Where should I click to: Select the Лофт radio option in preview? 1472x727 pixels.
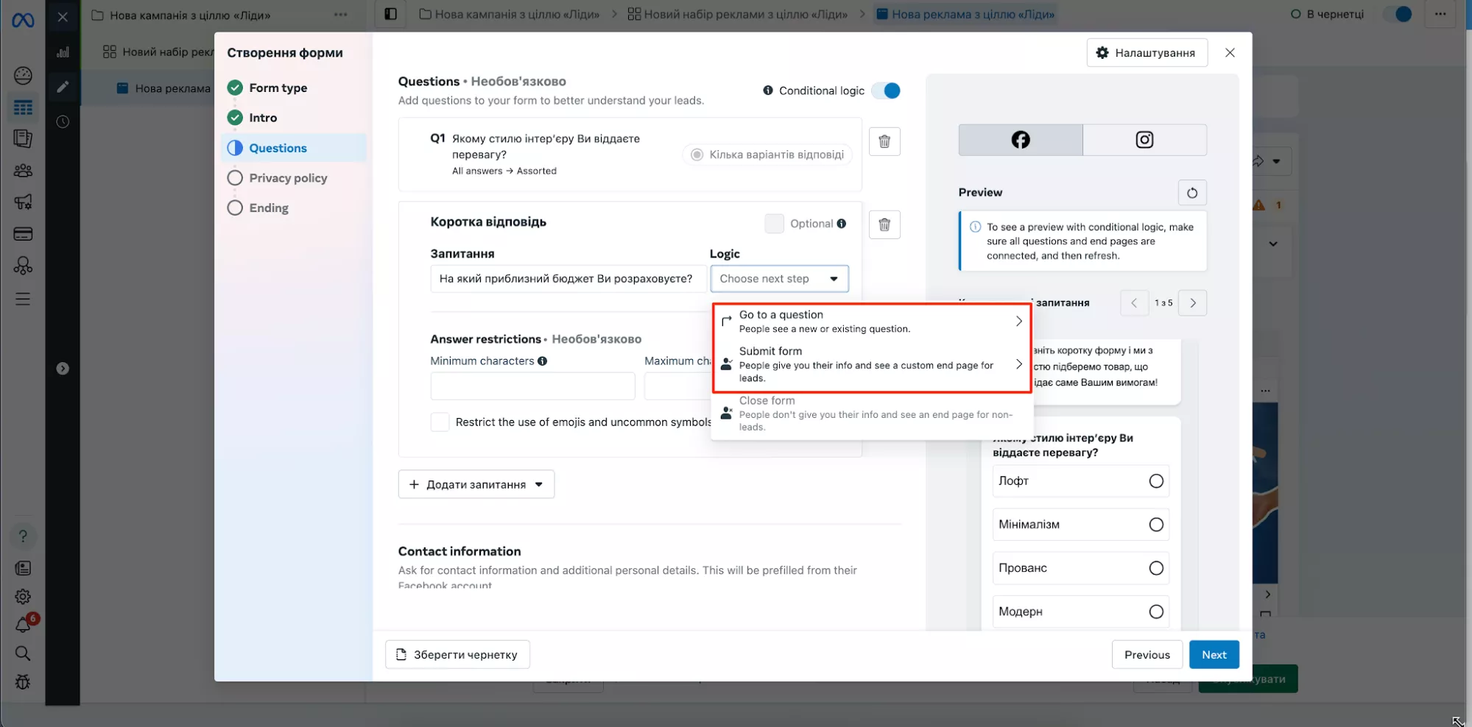1155,481
